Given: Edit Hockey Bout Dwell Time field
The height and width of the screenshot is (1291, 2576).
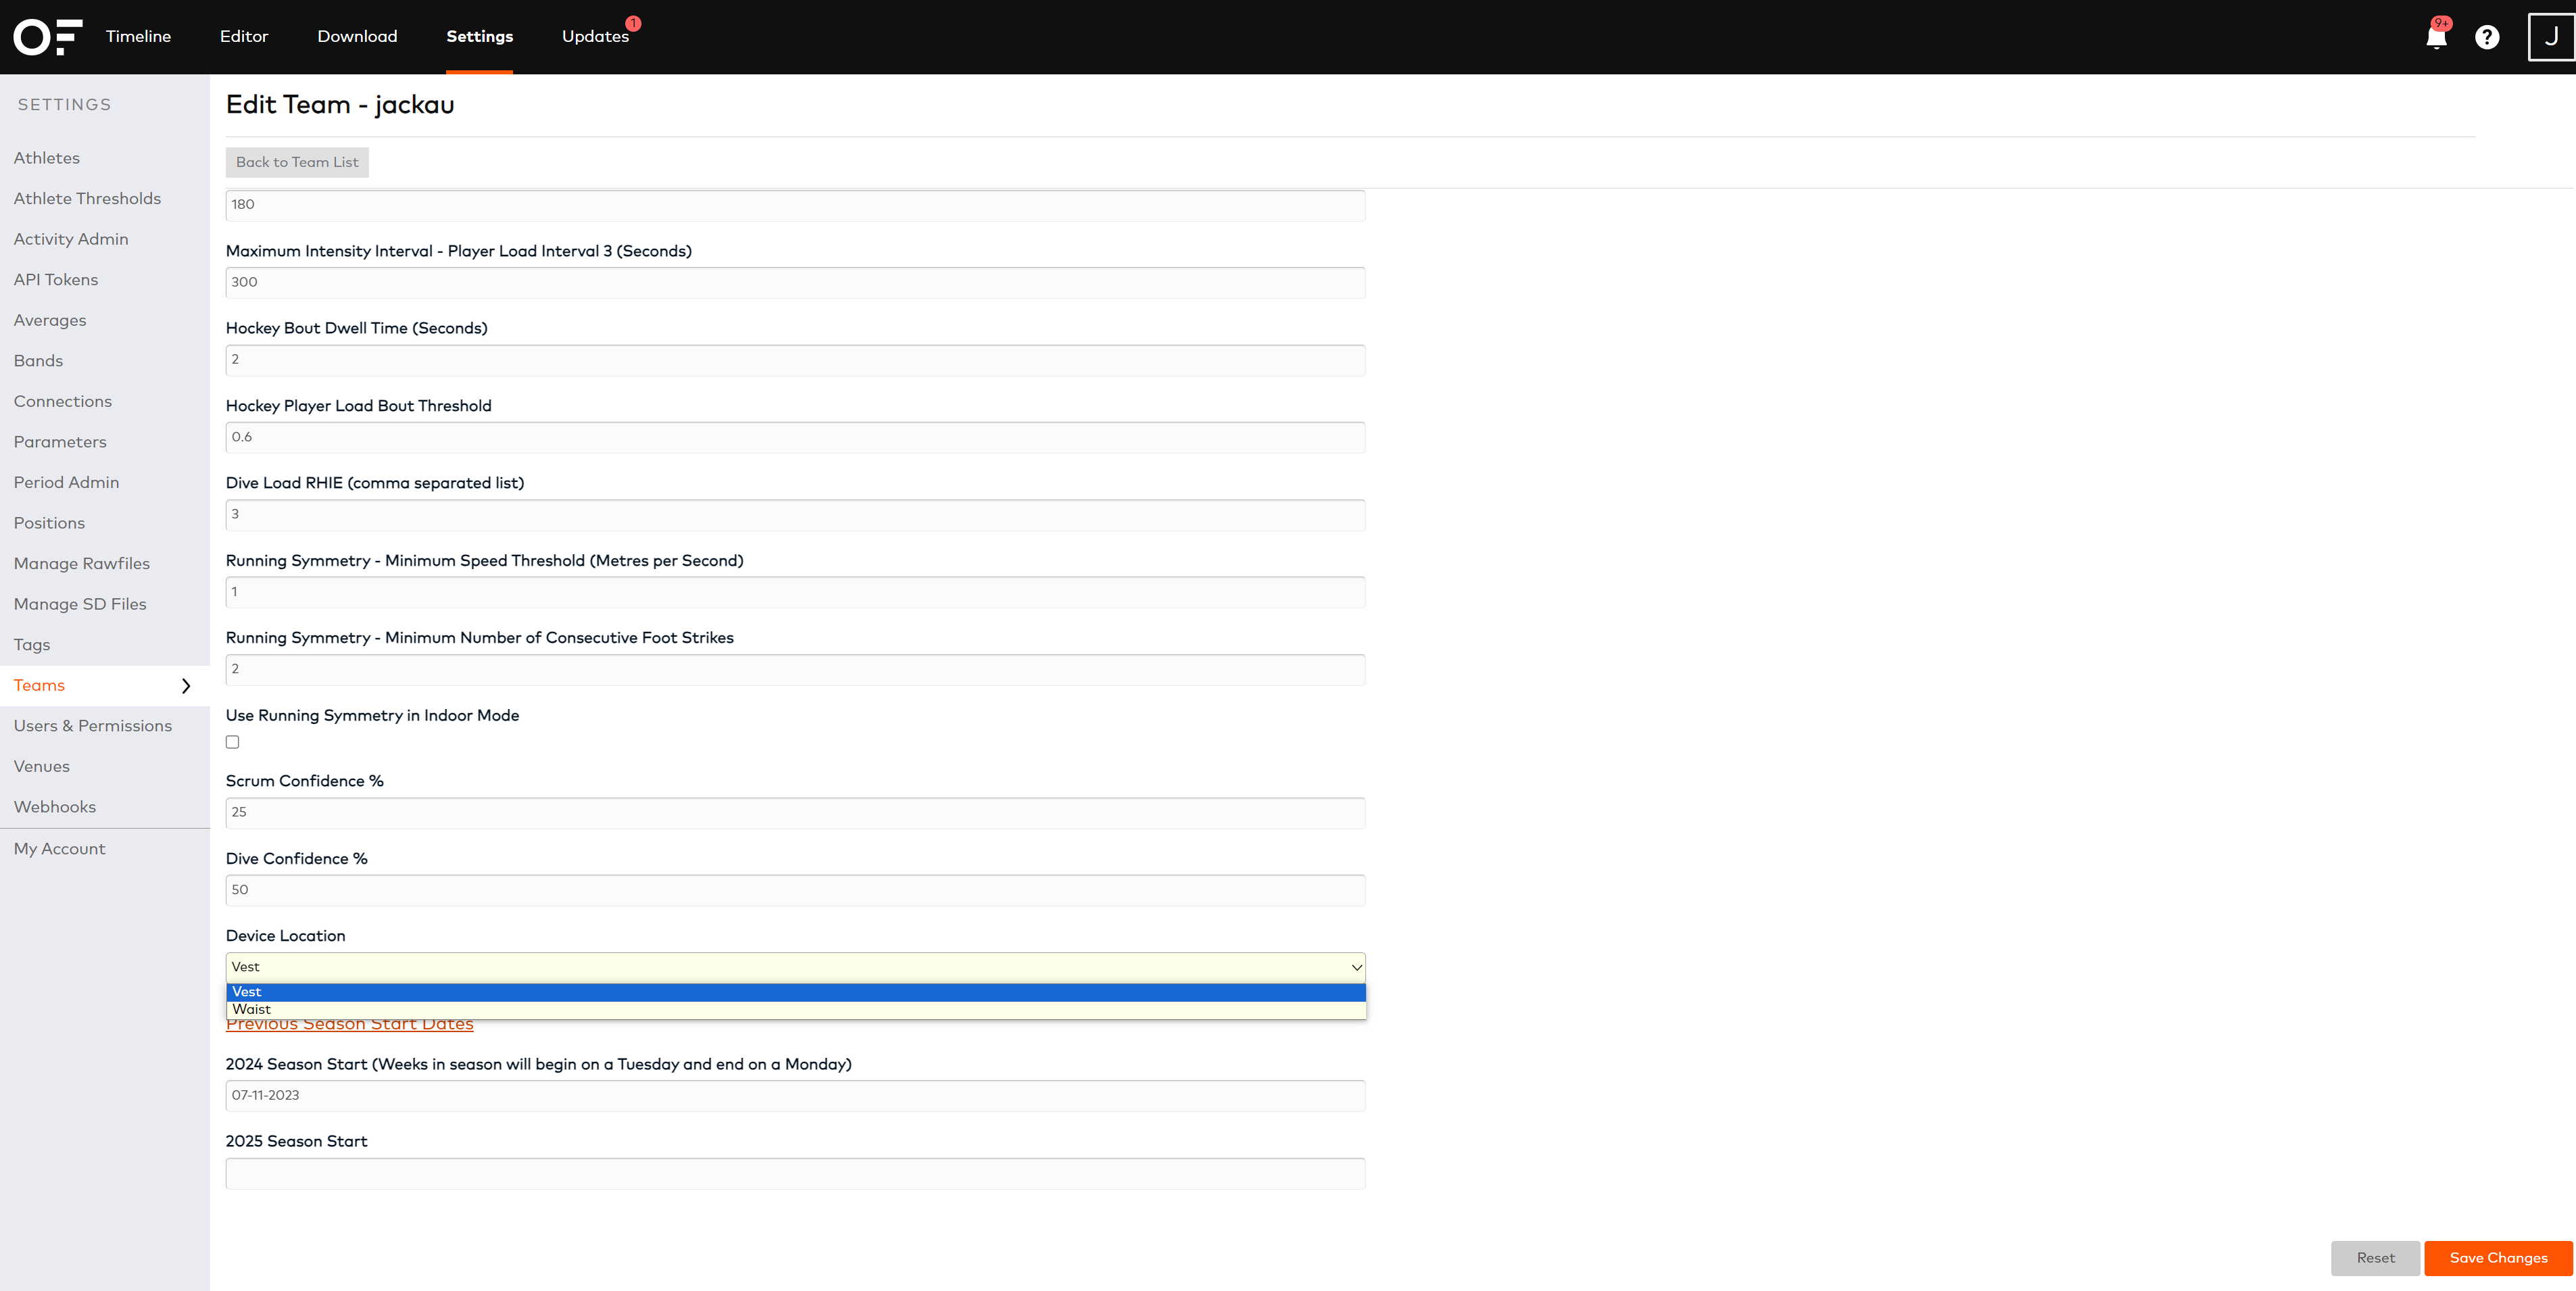Looking at the screenshot, I should point(795,360).
